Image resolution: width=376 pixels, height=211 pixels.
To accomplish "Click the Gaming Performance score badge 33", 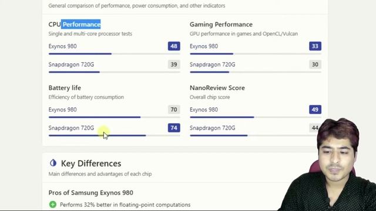I will click(315, 46).
